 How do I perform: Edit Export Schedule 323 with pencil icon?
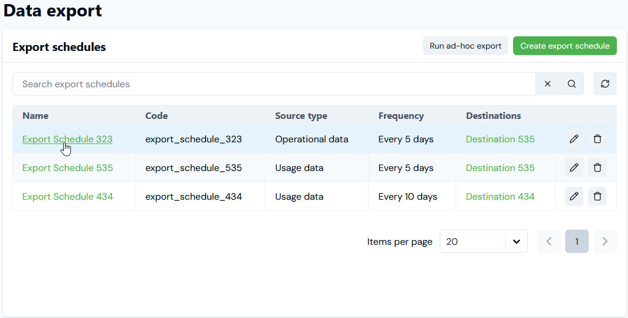[x=574, y=139]
